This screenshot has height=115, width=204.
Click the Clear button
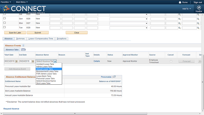pos(76,33)
